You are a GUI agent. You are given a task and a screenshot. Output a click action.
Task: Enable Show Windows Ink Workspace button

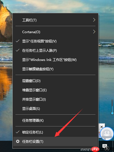point(55,60)
